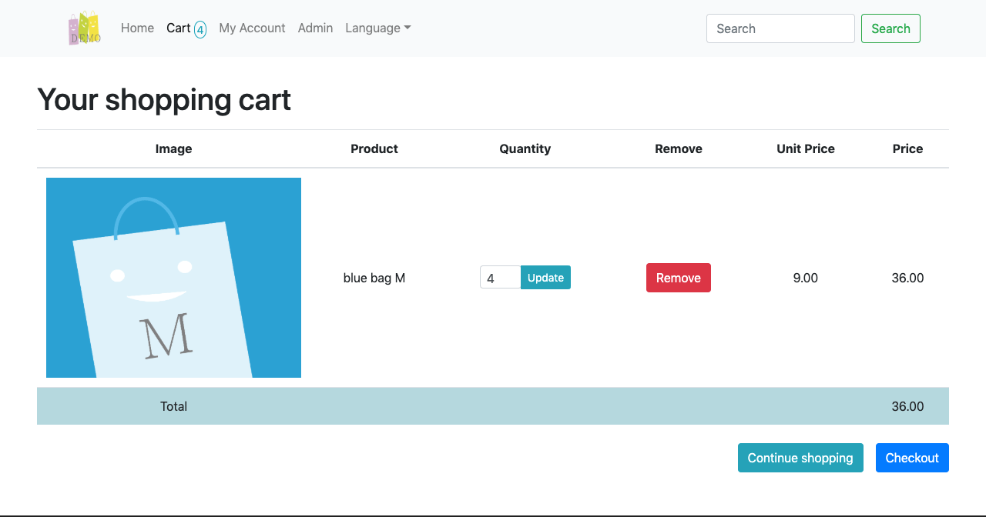The width and height of the screenshot is (986, 517).
Task: Click the blue bag M product image
Action: 173,277
